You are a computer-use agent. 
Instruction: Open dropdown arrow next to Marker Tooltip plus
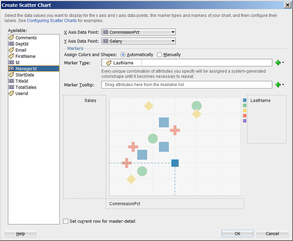pyautogui.click(x=283, y=84)
